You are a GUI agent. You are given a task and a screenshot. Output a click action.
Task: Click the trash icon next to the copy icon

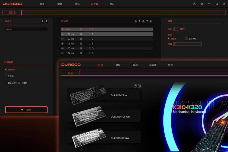(139, 21)
